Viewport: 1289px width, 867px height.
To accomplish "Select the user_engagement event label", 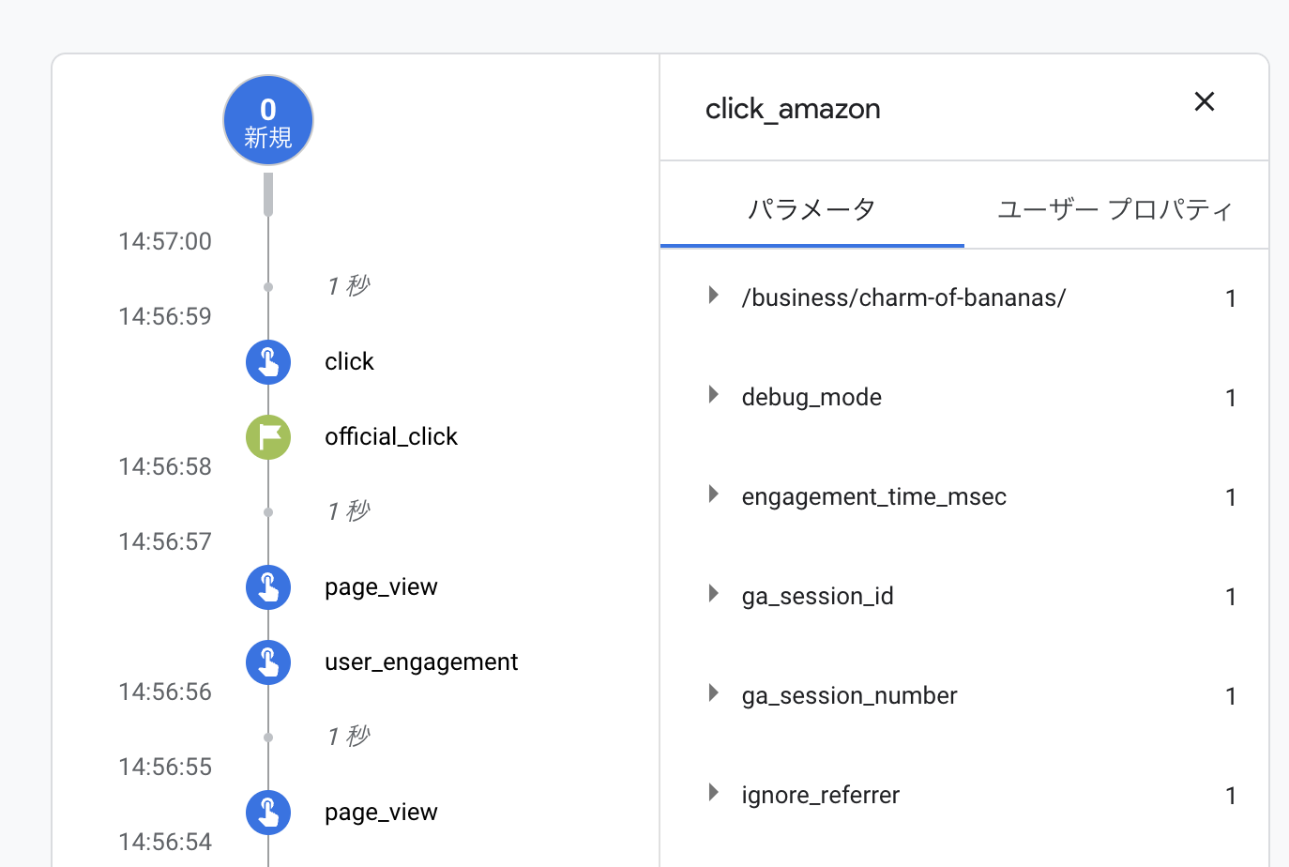I will 421,662.
